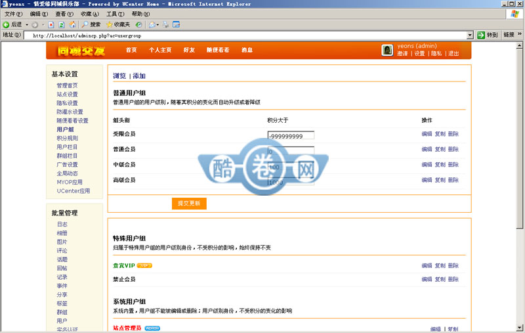Open the Back button history dropdown arrow
Image resolution: width=525 pixels, height=333 pixels.
click(x=27, y=25)
